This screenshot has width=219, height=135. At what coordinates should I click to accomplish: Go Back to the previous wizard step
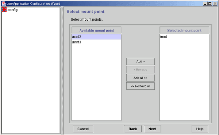(x=133, y=129)
